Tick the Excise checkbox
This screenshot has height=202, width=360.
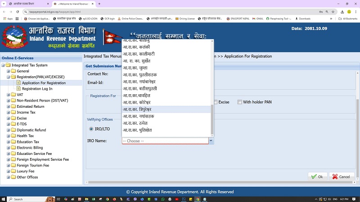216,102
